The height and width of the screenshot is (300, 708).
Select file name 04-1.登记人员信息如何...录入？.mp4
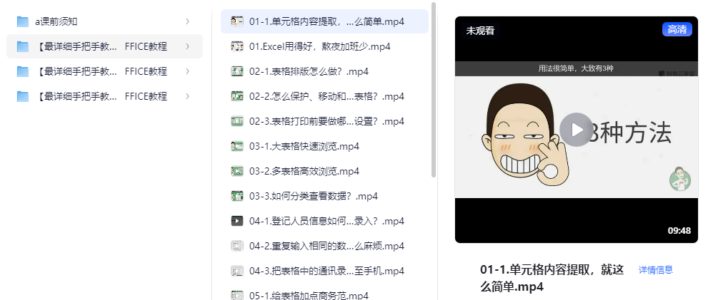point(326,221)
